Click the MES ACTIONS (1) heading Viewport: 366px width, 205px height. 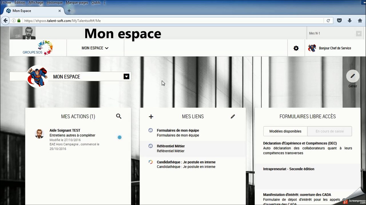pos(78,116)
